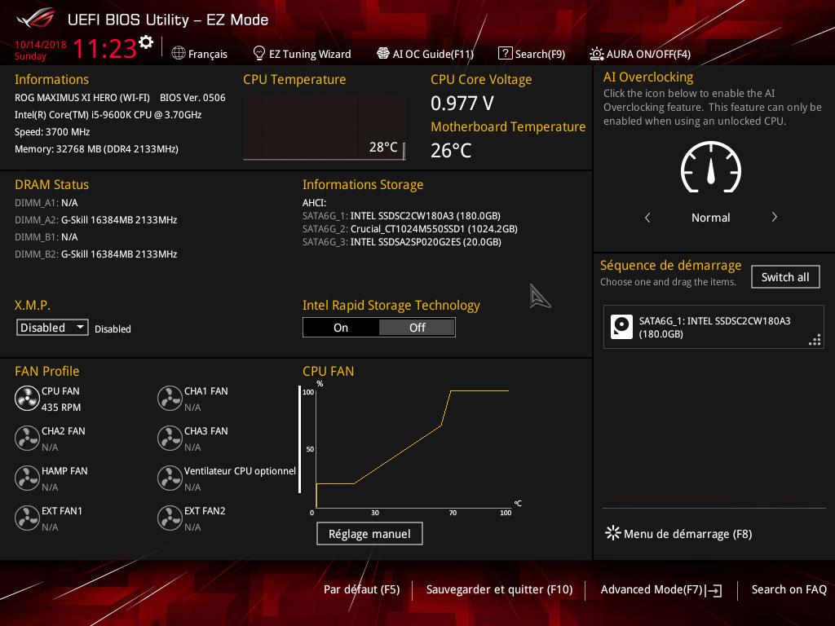Click the settings gear next to the clock
The height and width of the screenshot is (626, 835).
[146, 42]
